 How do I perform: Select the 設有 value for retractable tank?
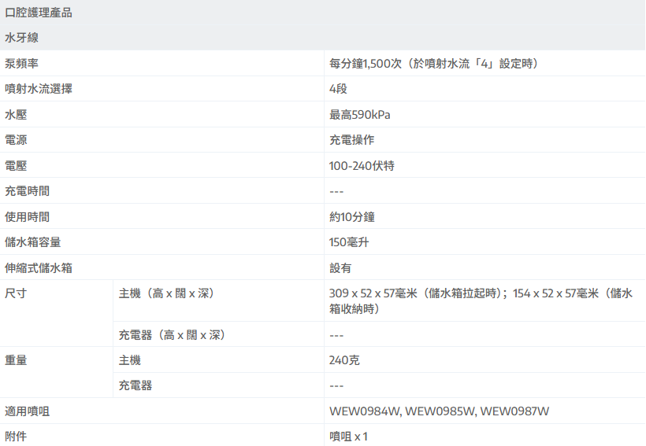pos(340,268)
